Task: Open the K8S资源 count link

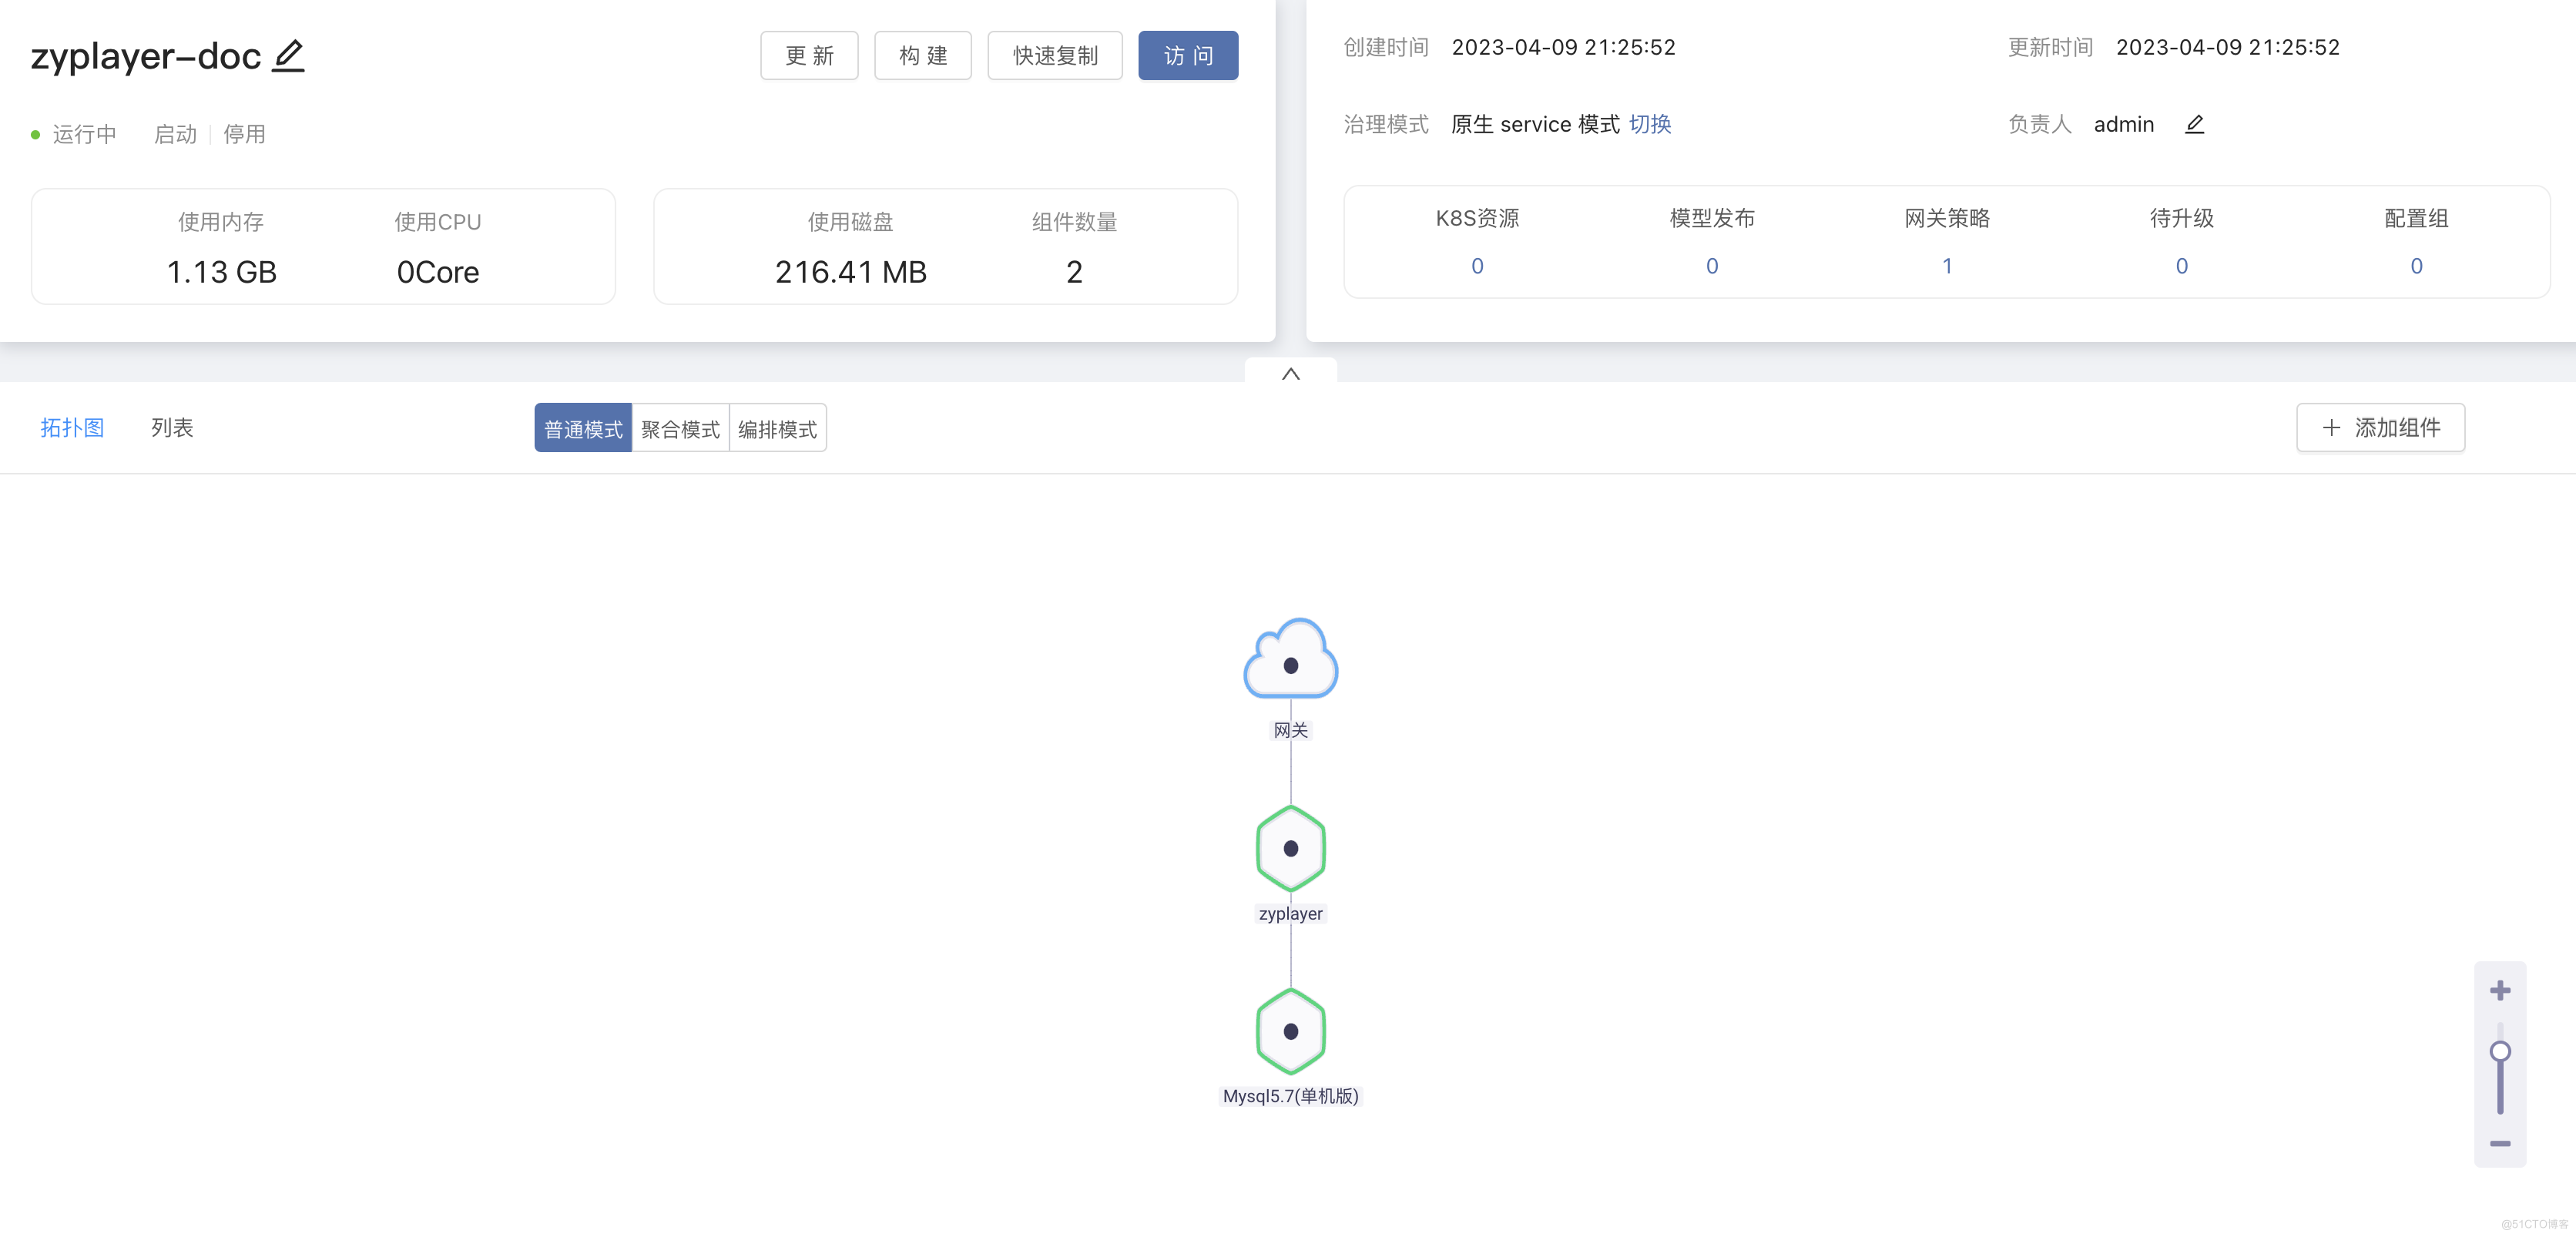Action: (x=1476, y=266)
